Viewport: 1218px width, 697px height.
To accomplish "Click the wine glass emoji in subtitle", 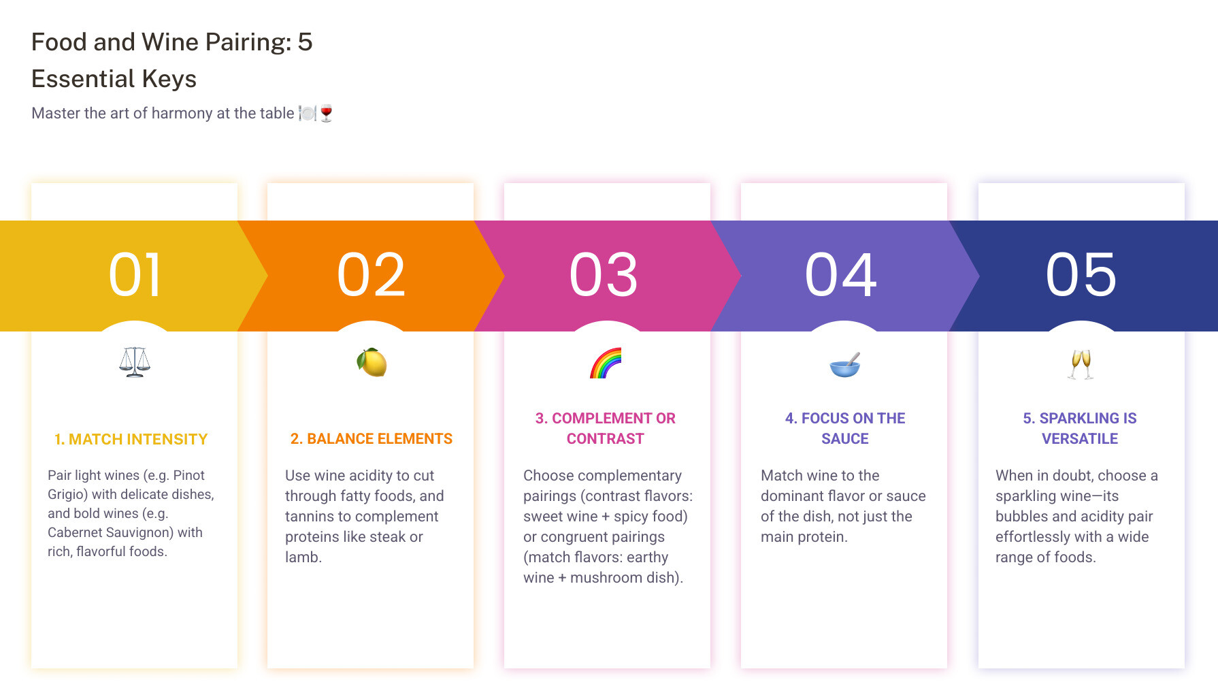I will tap(327, 114).
